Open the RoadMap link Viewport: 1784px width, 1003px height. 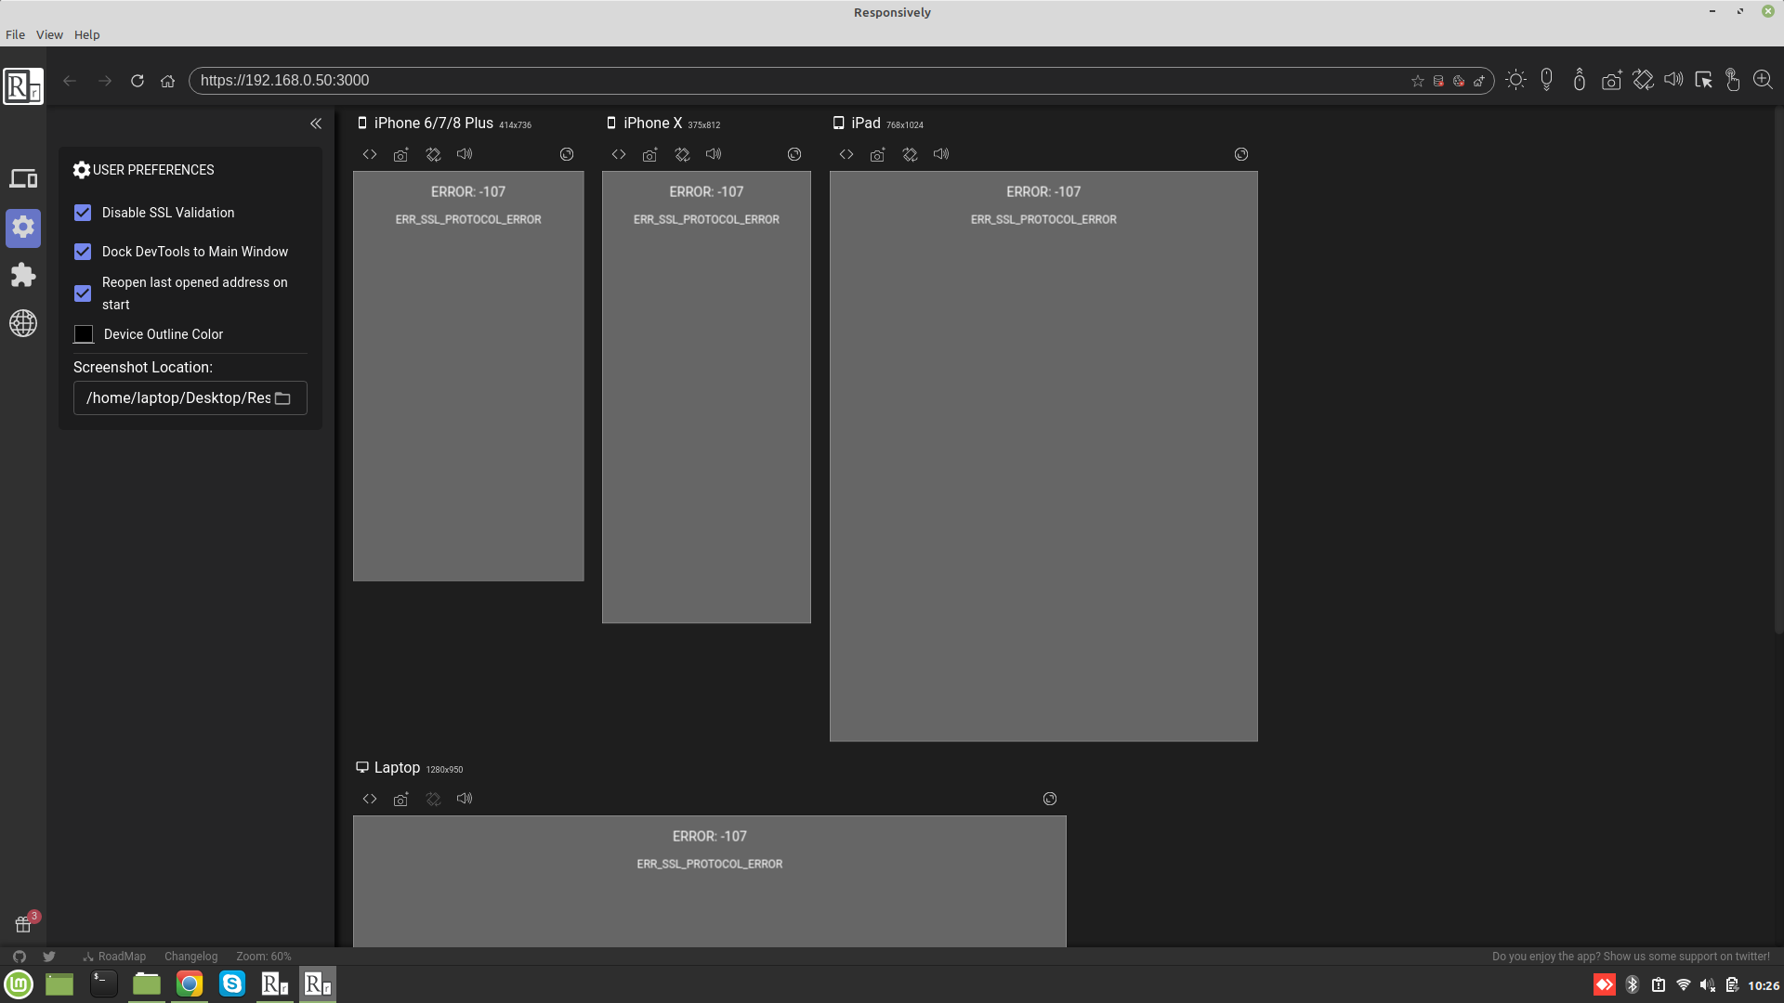point(114,957)
